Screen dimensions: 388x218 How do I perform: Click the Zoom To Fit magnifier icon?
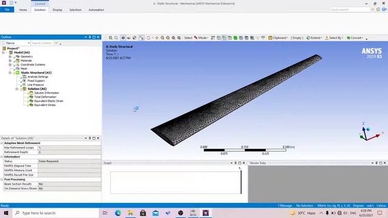[x=173, y=38]
